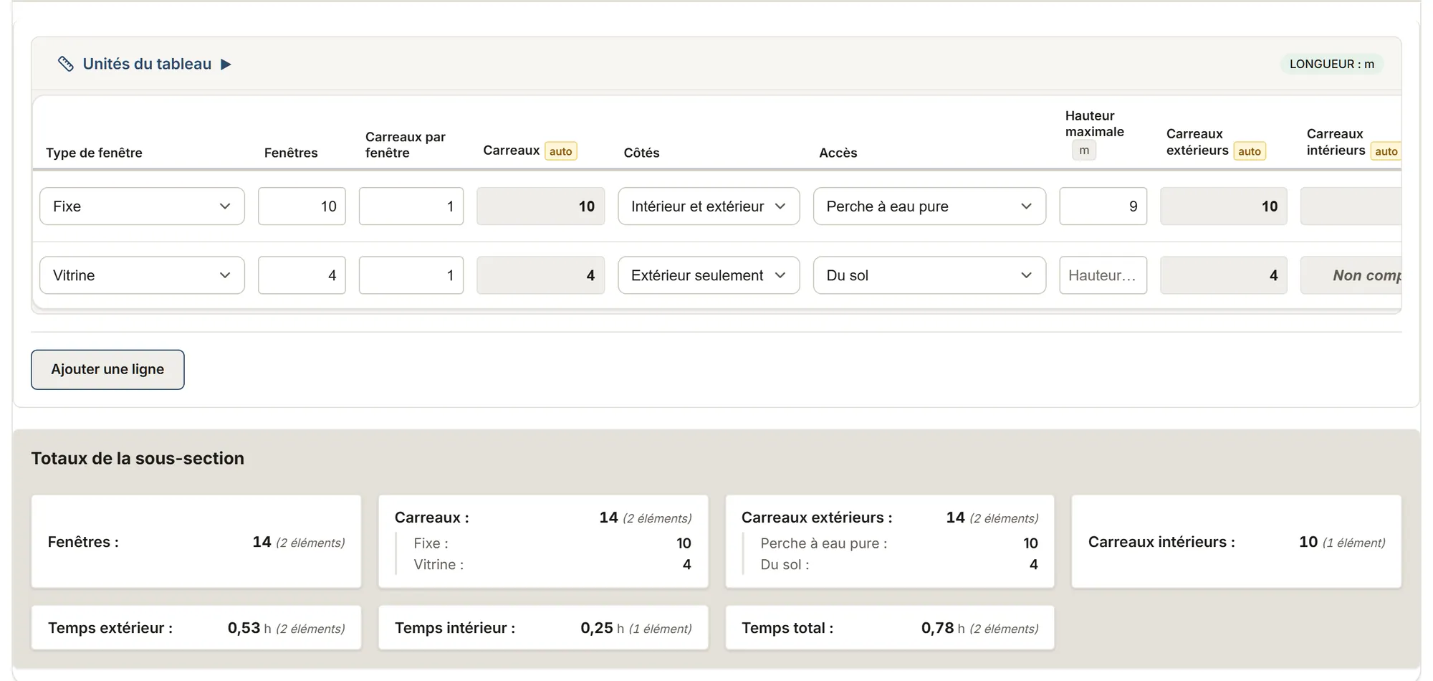Image resolution: width=1433 pixels, height=681 pixels.
Task: Click the Du sol : line in totals
Action: (898, 565)
